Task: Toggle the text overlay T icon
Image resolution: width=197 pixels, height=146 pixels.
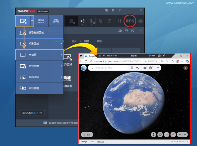Action: click(x=109, y=21)
